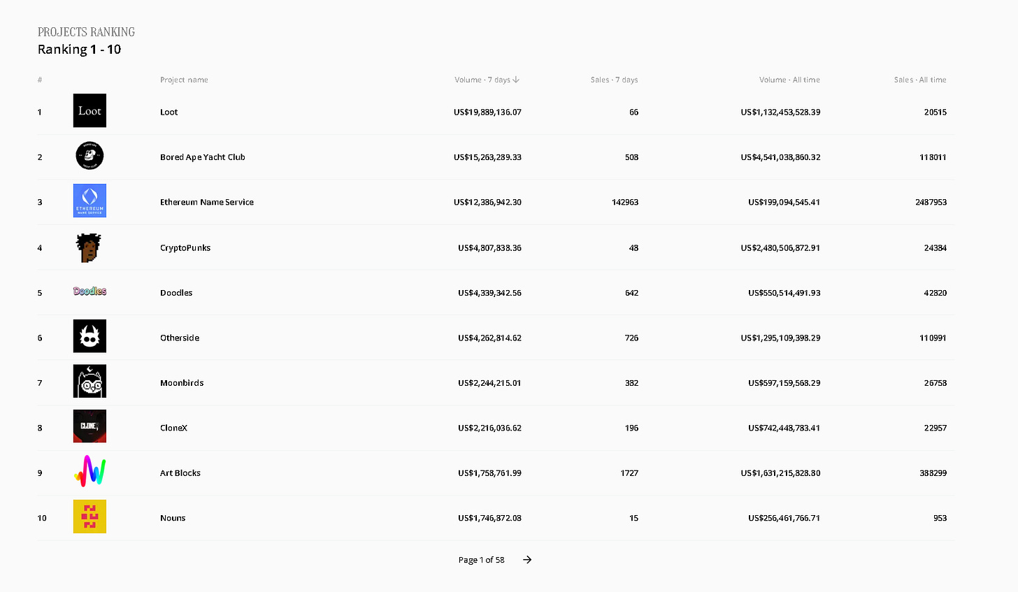Click all-time sales count 2487953

(931, 202)
